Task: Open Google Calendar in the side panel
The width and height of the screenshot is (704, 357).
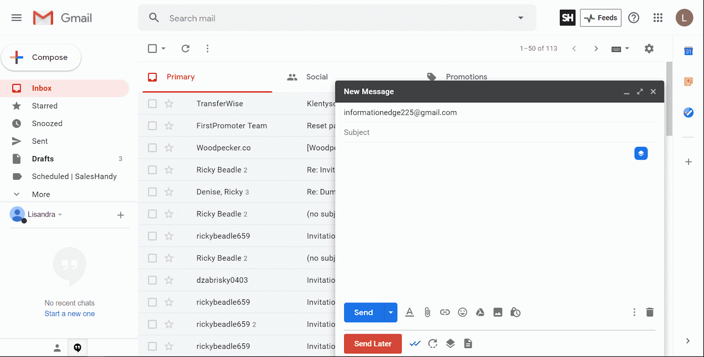Action: (689, 51)
